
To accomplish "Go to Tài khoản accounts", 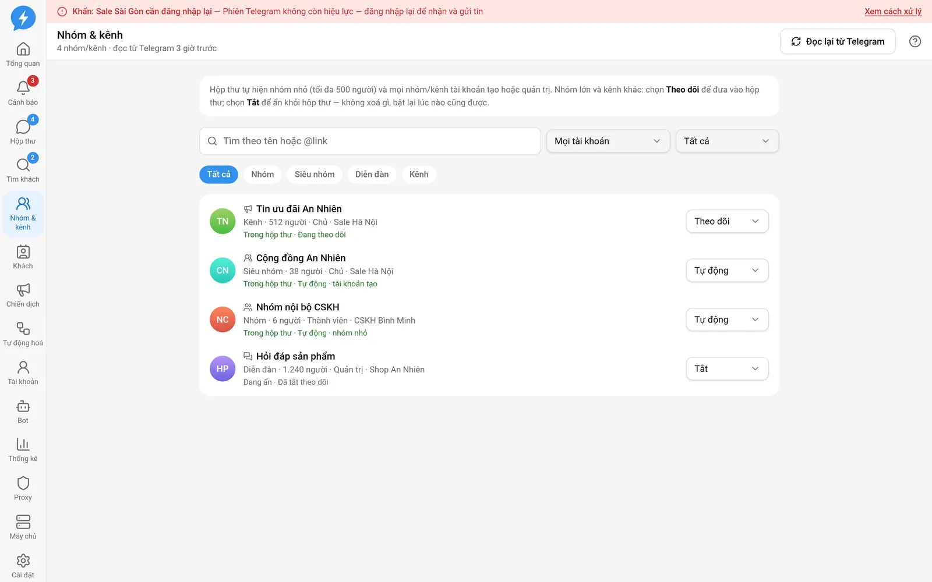I will (x=23, y=372).
